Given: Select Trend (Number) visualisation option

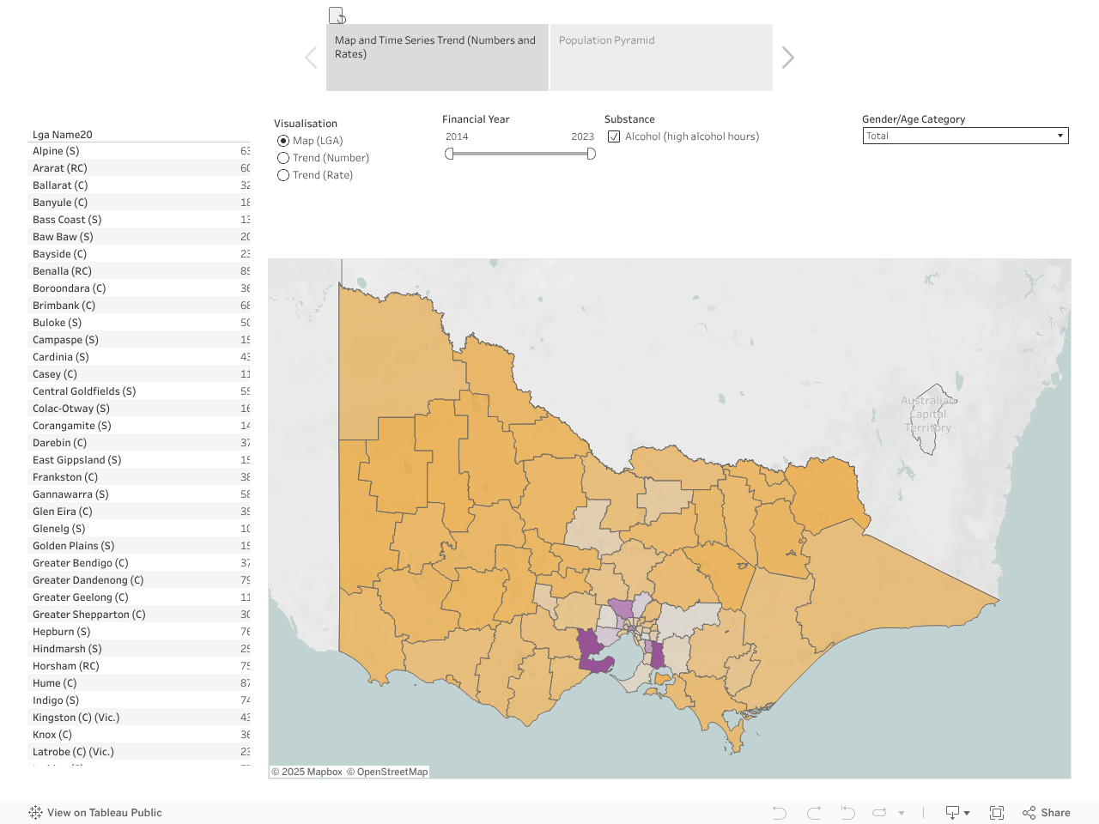Looking at the screenshot, I should coord(283,158).
